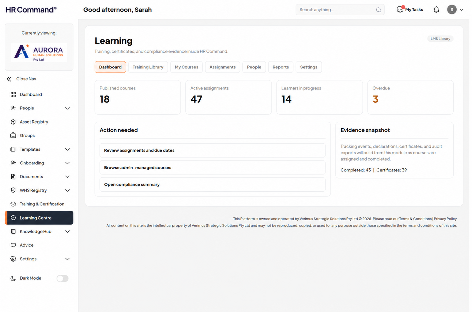Click the Aurora Human Solutions logo
This screenshot has height=312, width=472.
[39, 53]
